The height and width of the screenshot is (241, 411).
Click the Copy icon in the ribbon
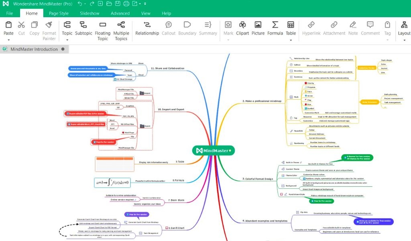(35, 25)
